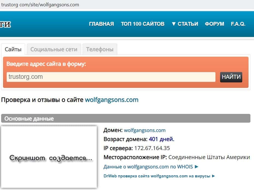Open wolfgangsons.com link next to Домен
The height and width of the screenshot is (190, 254).
pyautogui.click(x=145, y=130)
